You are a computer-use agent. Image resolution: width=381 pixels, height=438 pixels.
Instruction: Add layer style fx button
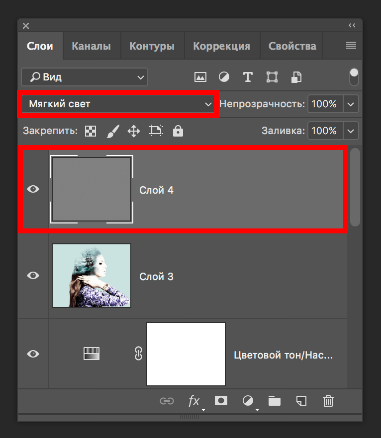coord(194,401)
